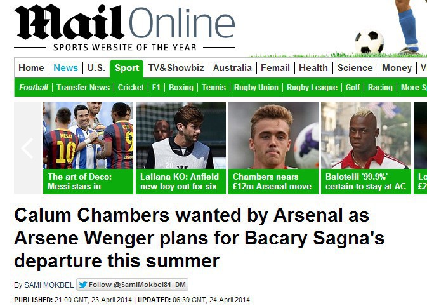Click the Twitter bird follow icon
427x308 pixels.
pyautogui.click(x=83, y=285)
